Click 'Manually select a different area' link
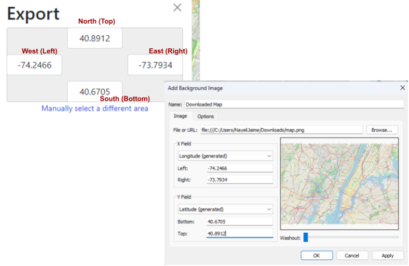The width and height of the screenshot is (409, 266). [95, 109]
